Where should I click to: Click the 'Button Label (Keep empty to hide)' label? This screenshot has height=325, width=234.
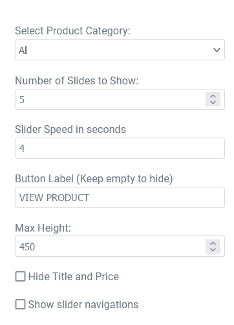(x=94, y=179)
